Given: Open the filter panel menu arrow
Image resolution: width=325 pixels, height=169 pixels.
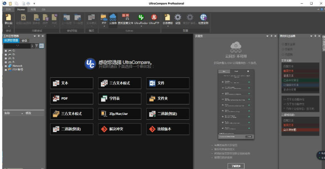Looking at the screenshot, I should tap(311, 36).
